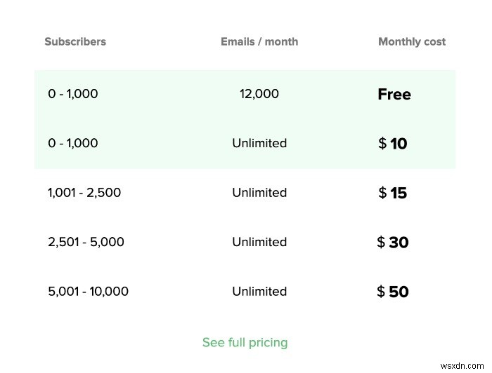Viewport: 492px width, 373px height.
Task: Click Unlimited in the $ 10 row
Action: (259, 144)
